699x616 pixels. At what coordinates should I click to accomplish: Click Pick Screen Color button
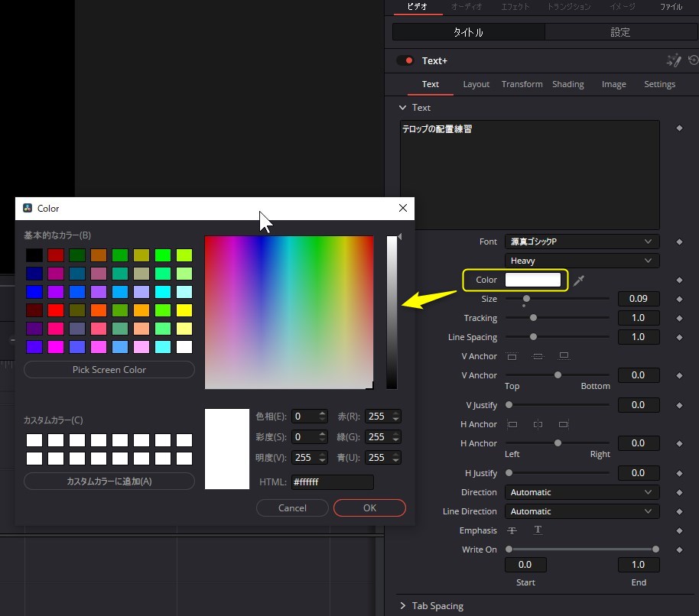click(x=109, y=370)
